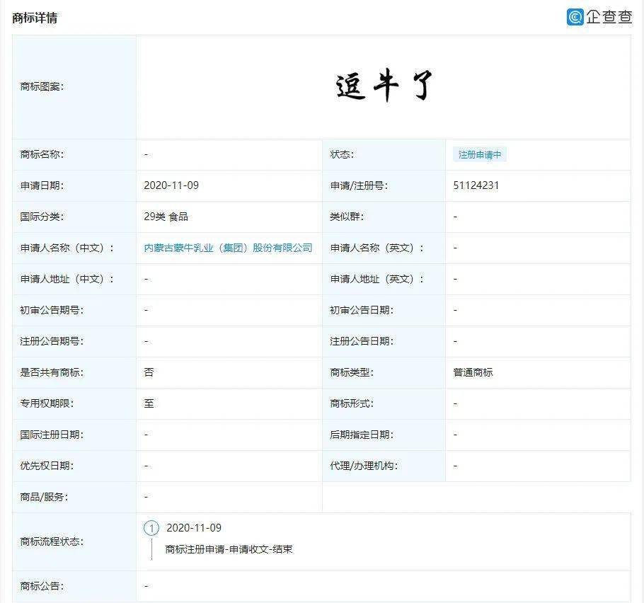
Task: Select the 普通商标 trademark type value
Action: [473, 372]
